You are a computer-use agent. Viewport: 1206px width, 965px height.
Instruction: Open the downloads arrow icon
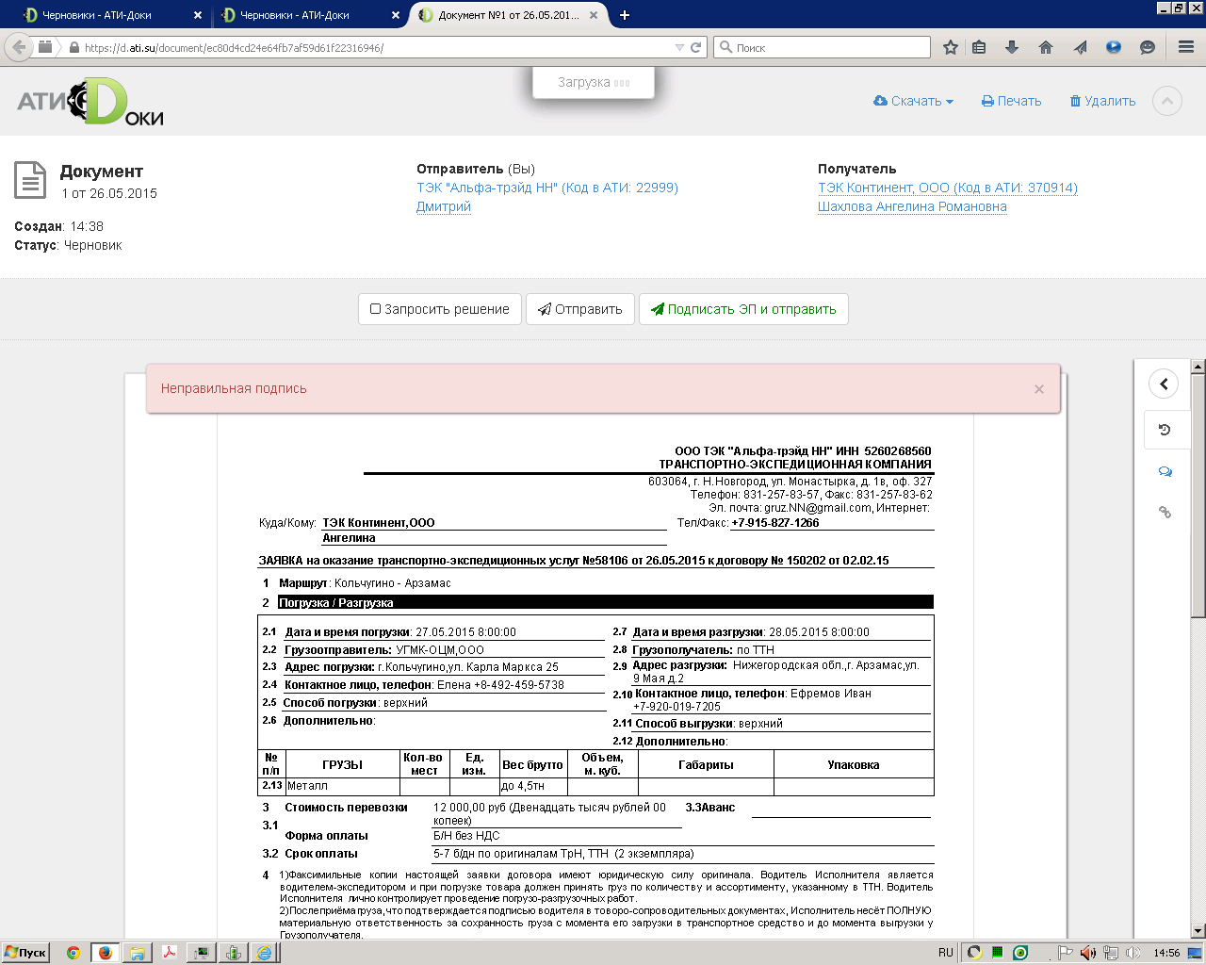click(1012, 47)
